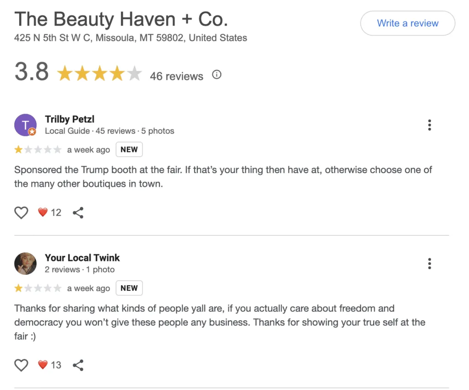Image resolution: width=469 pixels, height=390 pixels.
Task: Share Your Local Twink's review
Action: pyautogui.click(x=78, y=365)
